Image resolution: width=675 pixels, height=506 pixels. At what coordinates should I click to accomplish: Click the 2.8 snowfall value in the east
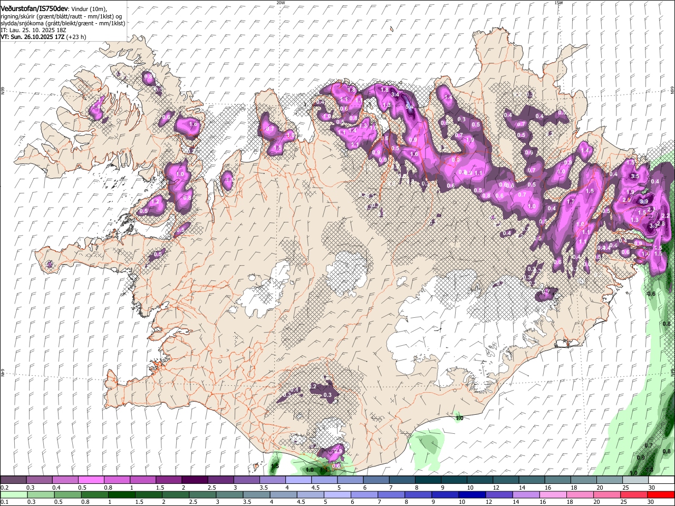click(x=662, y=223)
